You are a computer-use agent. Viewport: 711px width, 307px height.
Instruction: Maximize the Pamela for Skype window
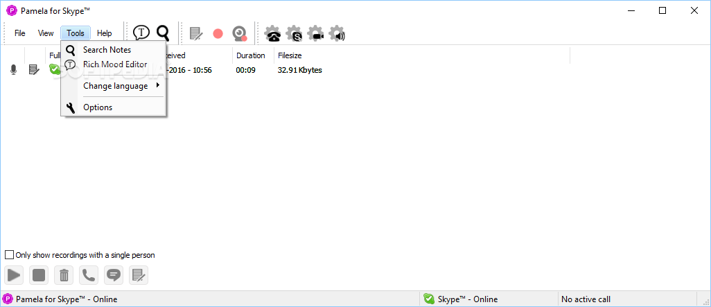(x=662, y=11)
